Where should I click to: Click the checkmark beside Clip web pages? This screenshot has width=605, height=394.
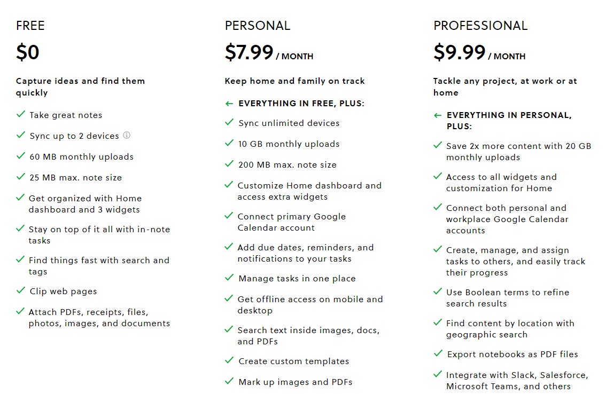(x=21, y=291)
